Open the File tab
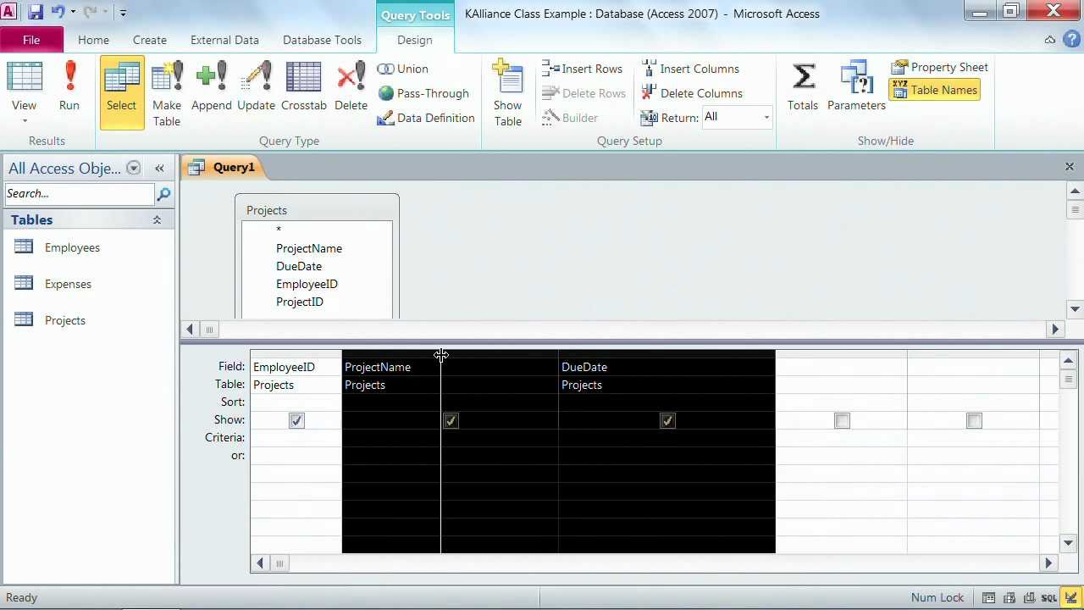The height and width of the screenshot is (610, 1084). point(31,40)
